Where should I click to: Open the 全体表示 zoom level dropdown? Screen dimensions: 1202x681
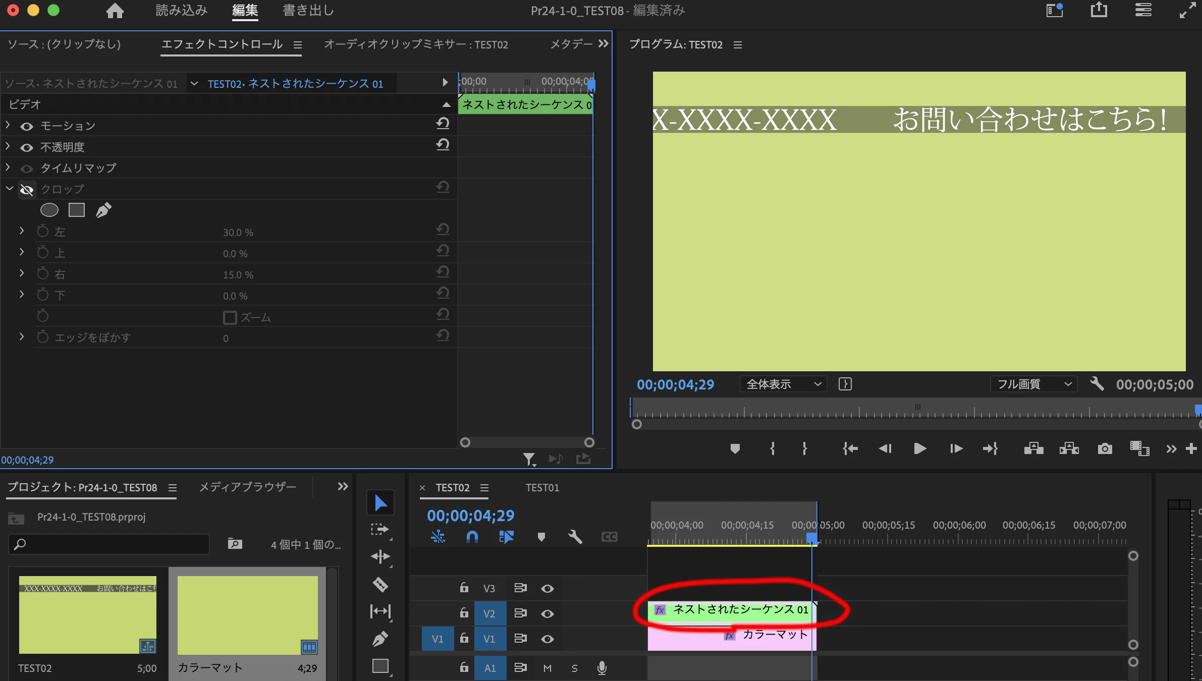[783, 384]
